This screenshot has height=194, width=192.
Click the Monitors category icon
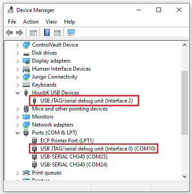pyautogui.click(x=26, y=117)
